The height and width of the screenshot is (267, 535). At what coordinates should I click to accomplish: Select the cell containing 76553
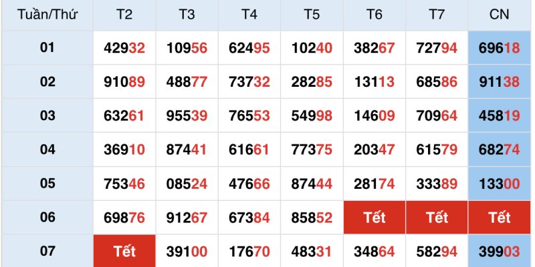click(249, 116)
